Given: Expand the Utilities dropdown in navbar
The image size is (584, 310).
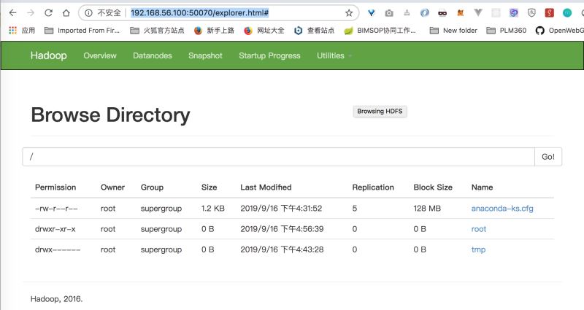Looking at the screenshot, I should [x=334, y=56].
